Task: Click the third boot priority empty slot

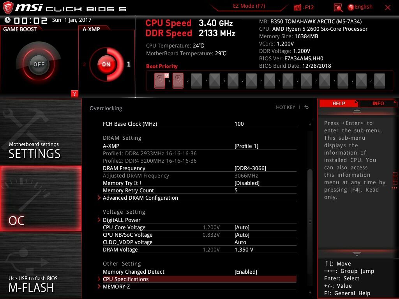Action: click(x=196, y=81)
